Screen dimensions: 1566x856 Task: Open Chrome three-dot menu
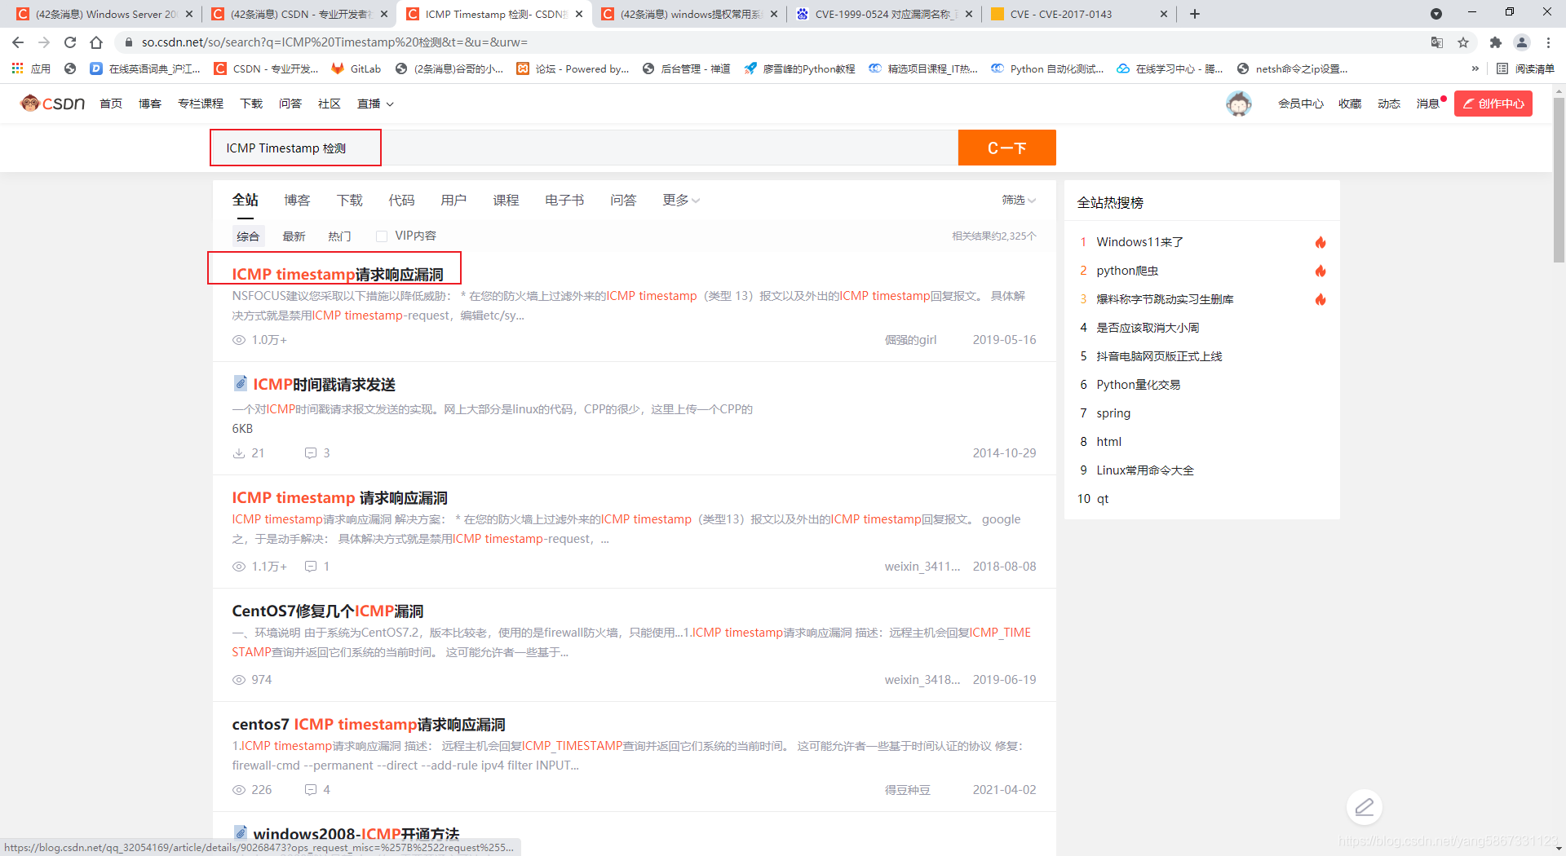point(1548,42)
